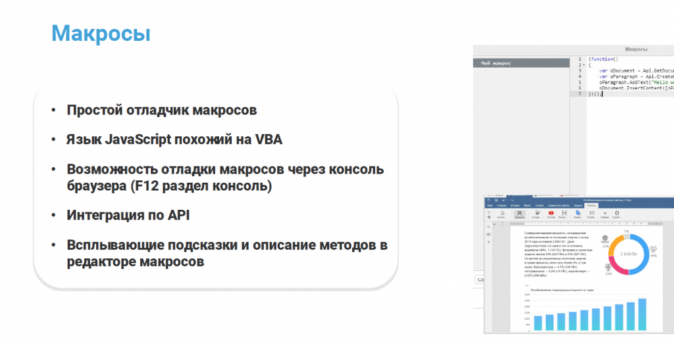Open the Файл tab in the editor
This screenshot has height=342, width=674.
(x=490, y=205)
